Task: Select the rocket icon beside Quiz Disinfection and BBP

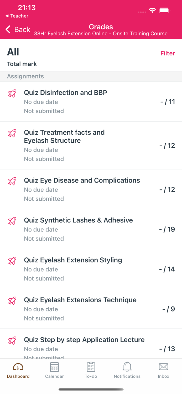Action: (12, 94)
